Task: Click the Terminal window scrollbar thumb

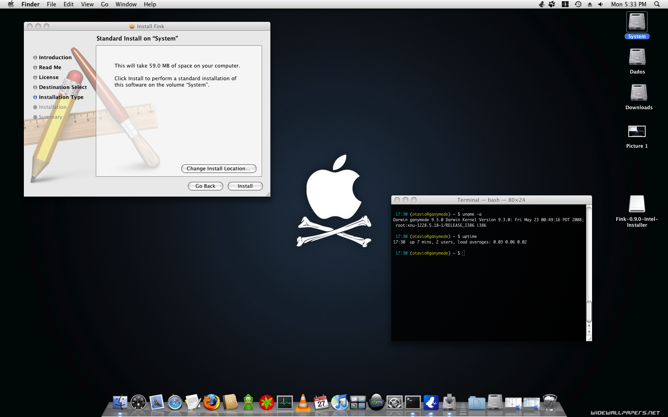Action: (589, 312)
